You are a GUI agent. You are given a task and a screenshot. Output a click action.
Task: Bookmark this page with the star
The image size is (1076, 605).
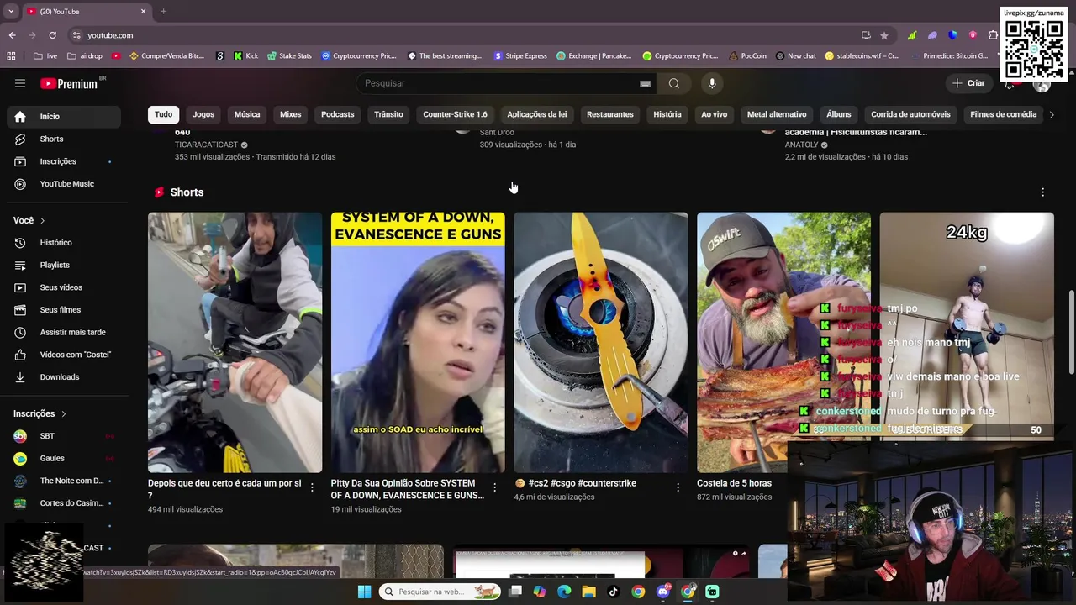click(x=884, y=35)
